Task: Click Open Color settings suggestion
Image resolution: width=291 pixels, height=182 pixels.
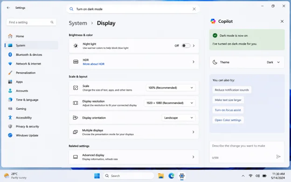Action: (228, 120)
